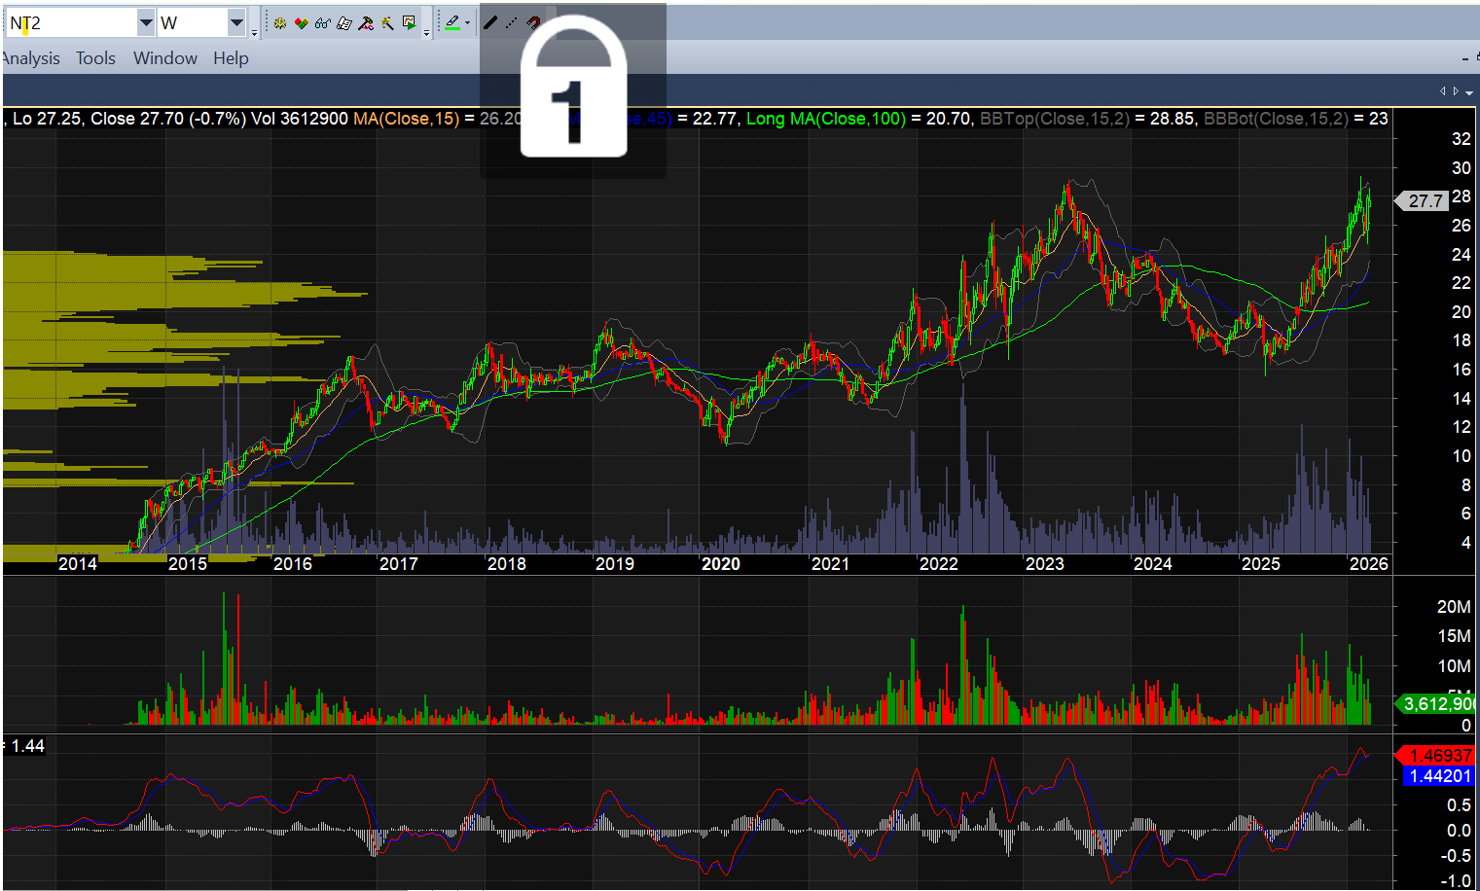Open the Help menu
The image size is (1480, 891).
tap(231, 58)
